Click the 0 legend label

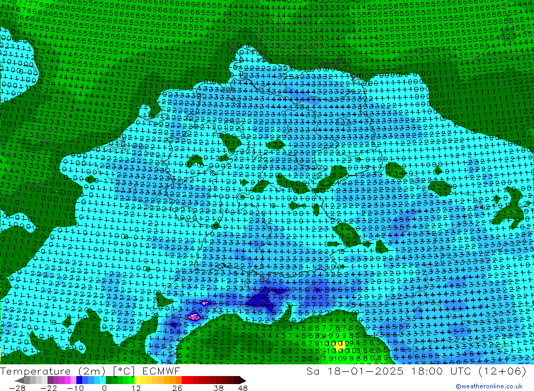[x=104, y=388]
